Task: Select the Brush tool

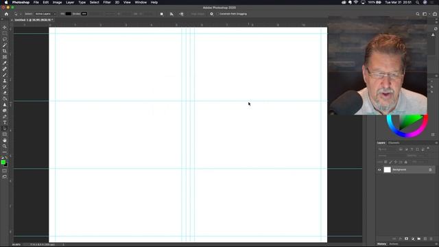Action: (x=5, y=75)
